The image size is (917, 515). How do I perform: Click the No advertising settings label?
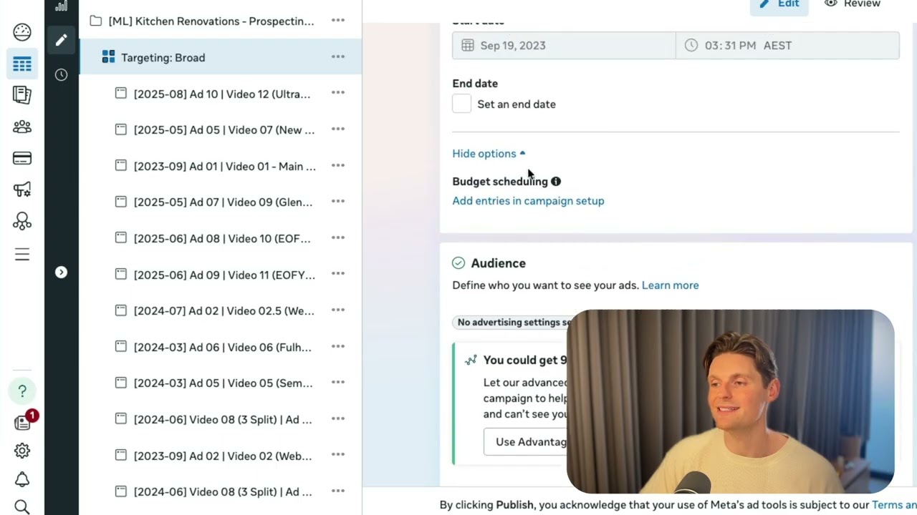512,322
